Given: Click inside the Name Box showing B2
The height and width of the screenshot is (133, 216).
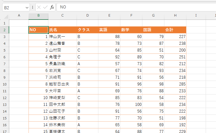Looking at the screenshot, I should (14, 7).
